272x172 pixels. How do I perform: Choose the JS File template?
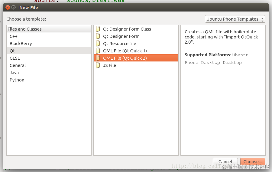pyautogui.click(x=136, y=65)
